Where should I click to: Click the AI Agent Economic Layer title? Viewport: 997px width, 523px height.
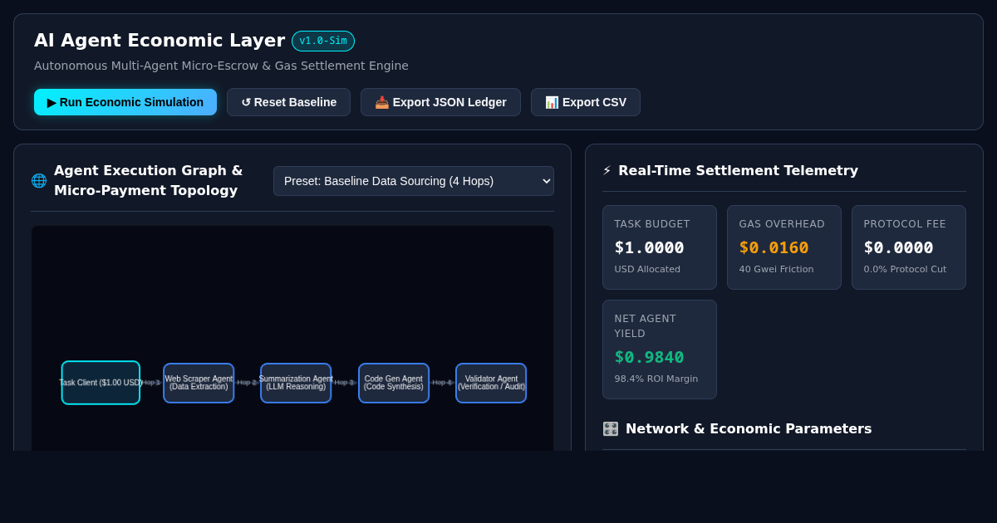pyautogui.click(x=160, y=41)
